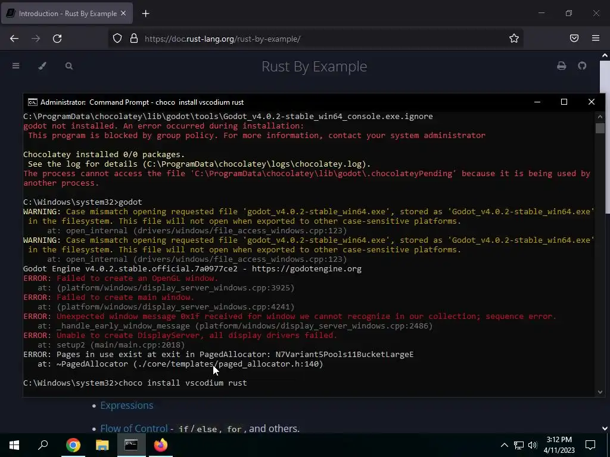This screenshot has width=610, height=457.
Task: Open the Flow of Control link
Action: click(134, 428)
